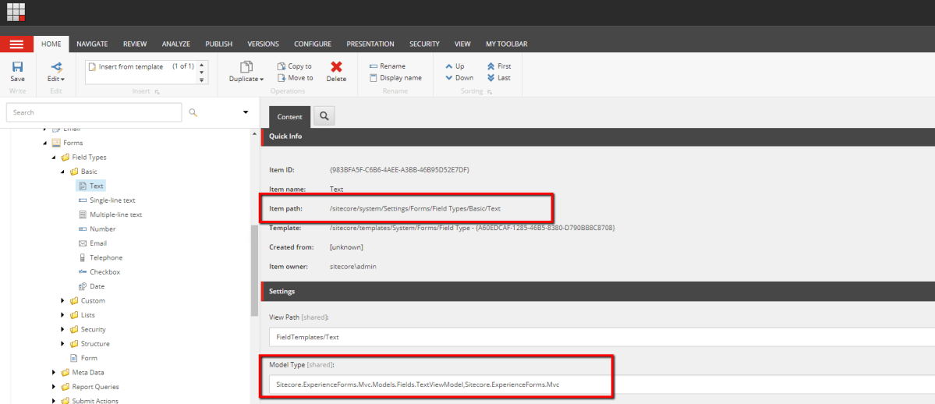Click the content tree vertical scrollbar
Viewport: 935px width, 404px height.
coord(254,269)
